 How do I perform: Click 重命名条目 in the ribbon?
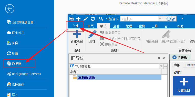110,33
